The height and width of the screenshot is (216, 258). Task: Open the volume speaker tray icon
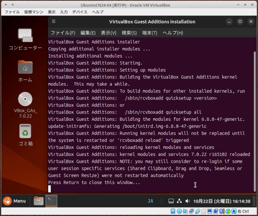187,201
